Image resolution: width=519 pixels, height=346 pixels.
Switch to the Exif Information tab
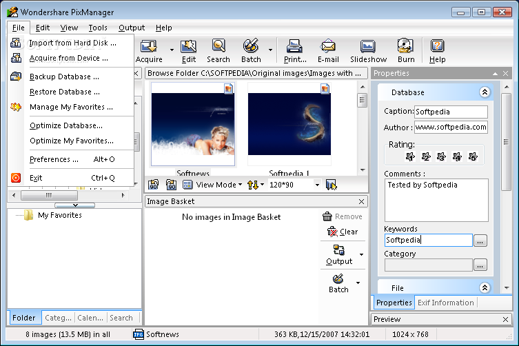tap(445, 303)
